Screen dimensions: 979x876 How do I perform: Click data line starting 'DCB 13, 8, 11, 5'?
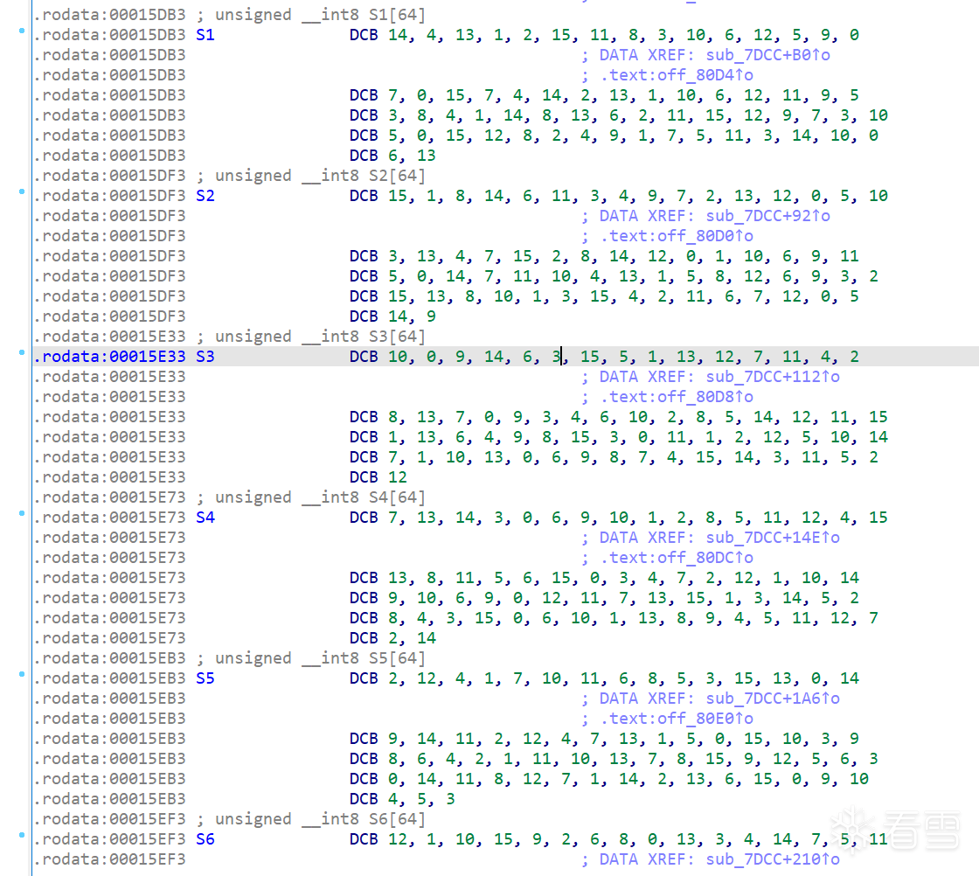[x=604, y=578]
